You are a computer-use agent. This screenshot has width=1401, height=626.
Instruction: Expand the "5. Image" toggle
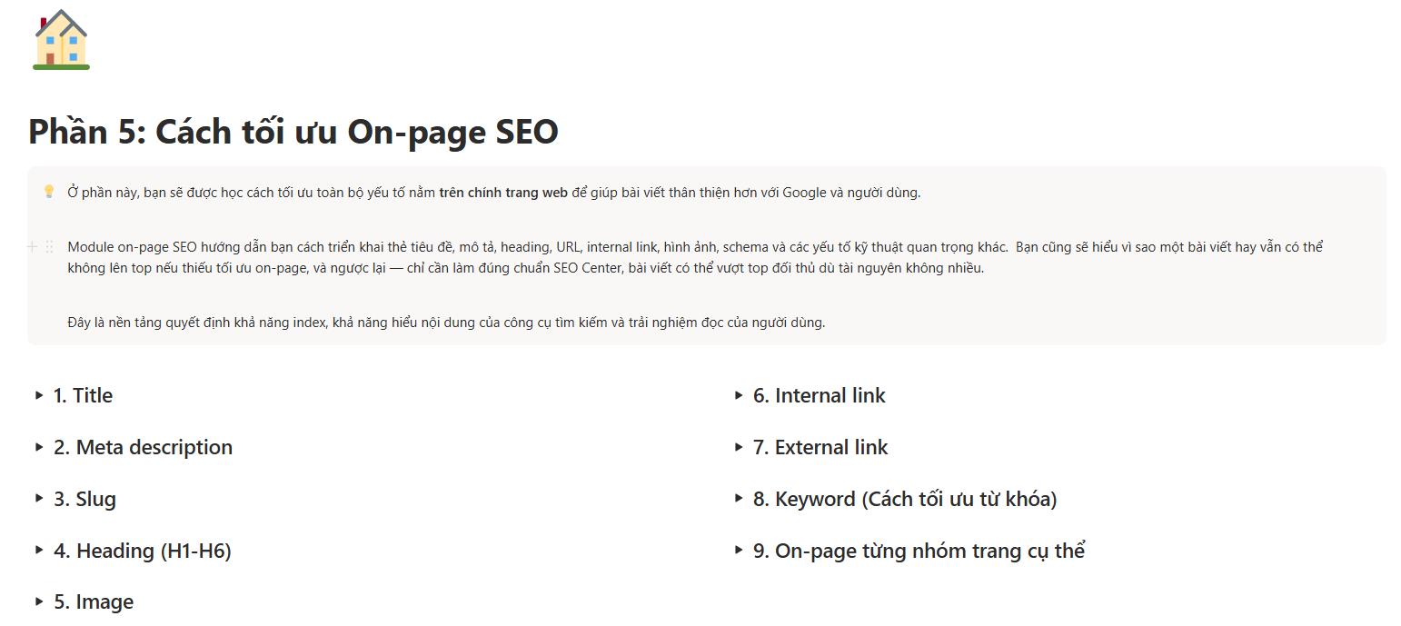coord(38,601)
